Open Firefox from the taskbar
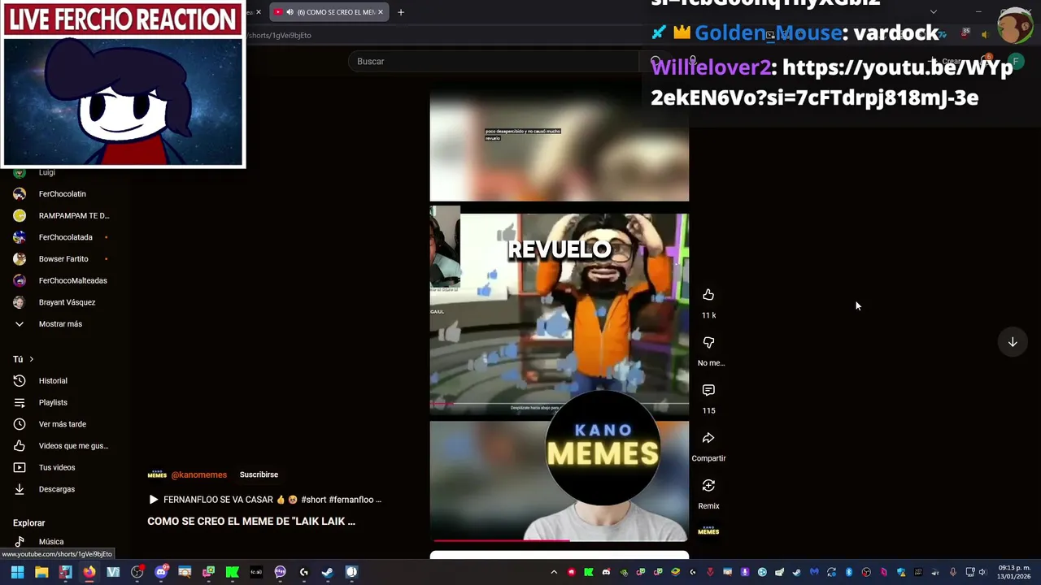1041x585 pixels. point(89,572)
